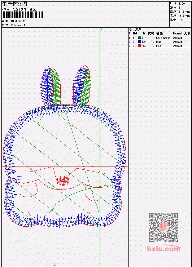The width and height of the screenshot is (192, 267).
Task: Click the barcode below the studio name
Action: point(23,15)
